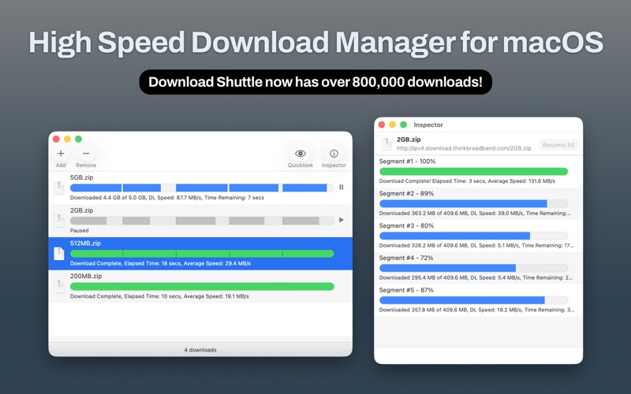Viewport: 631px width, 394px height.
Task: Select the 512MB.zip highlighted row name
Action: [85, 243]
